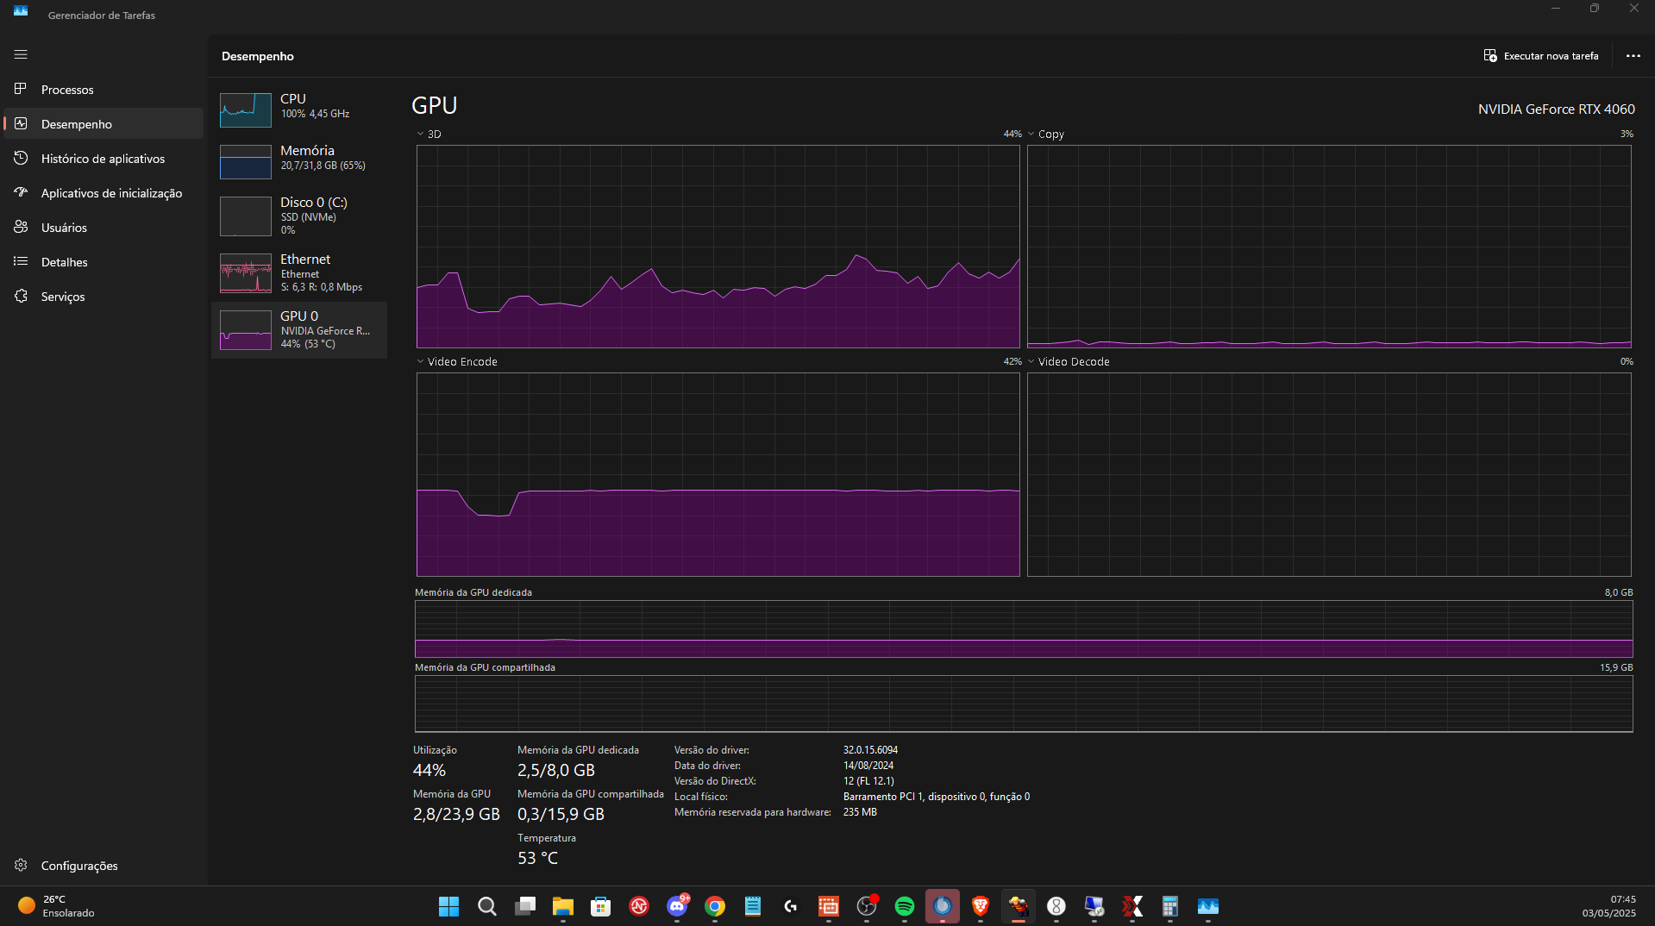Open Spotify from the taskbar

[905, 906]
